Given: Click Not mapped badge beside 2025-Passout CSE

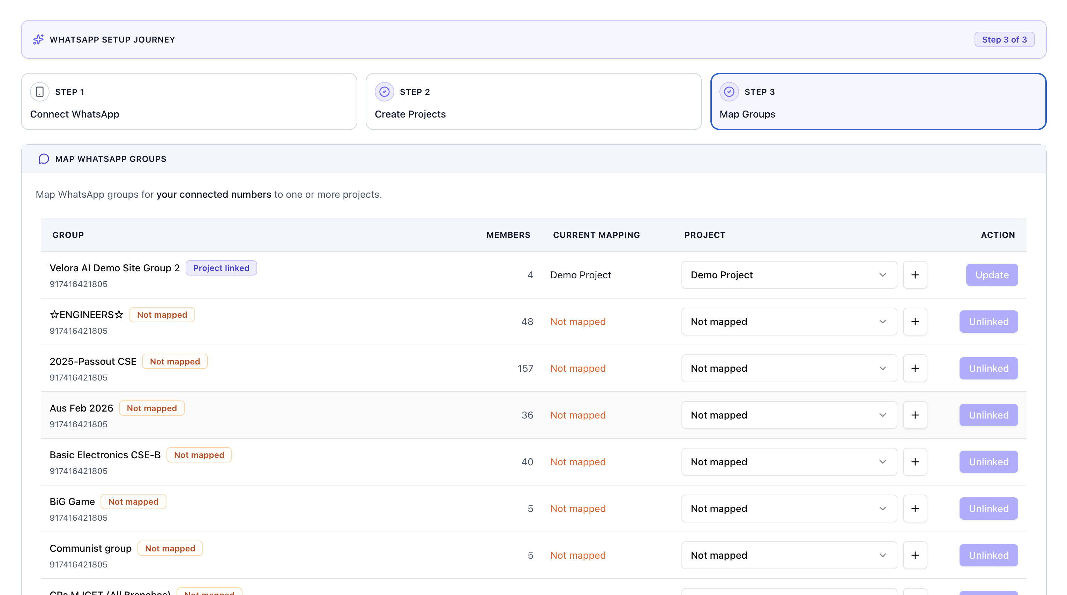Looking at the screenshot, I should click(x=175, y=361).
